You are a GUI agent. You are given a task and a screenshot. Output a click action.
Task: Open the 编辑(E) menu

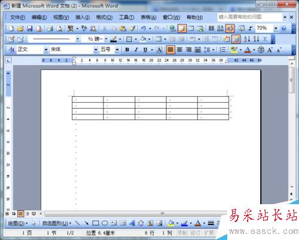pos(39,17)
